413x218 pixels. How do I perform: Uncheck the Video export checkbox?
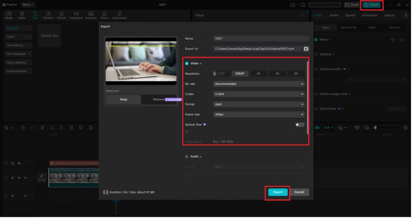tap(187, 63)
